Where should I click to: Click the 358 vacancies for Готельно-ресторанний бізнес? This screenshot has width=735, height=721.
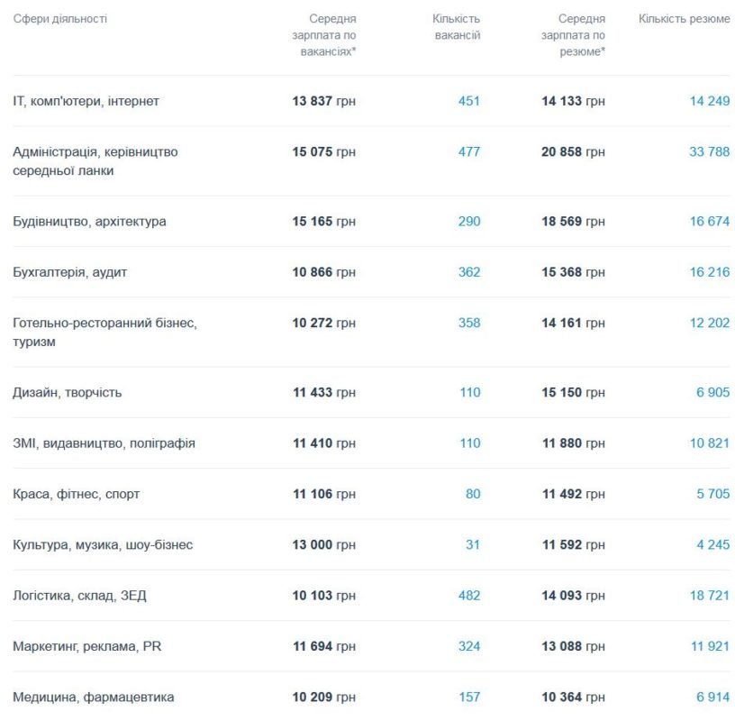tap(468, 323)
